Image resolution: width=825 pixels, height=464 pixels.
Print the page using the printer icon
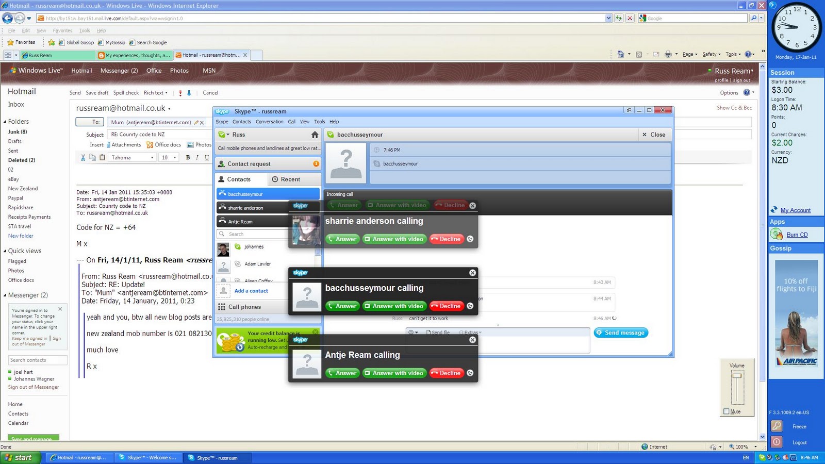[668, 54]
